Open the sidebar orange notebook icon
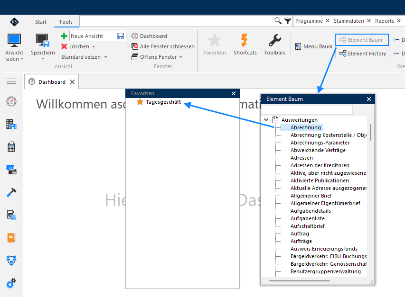Viewport: 405px width, 297px height. (x=11, y=237)
